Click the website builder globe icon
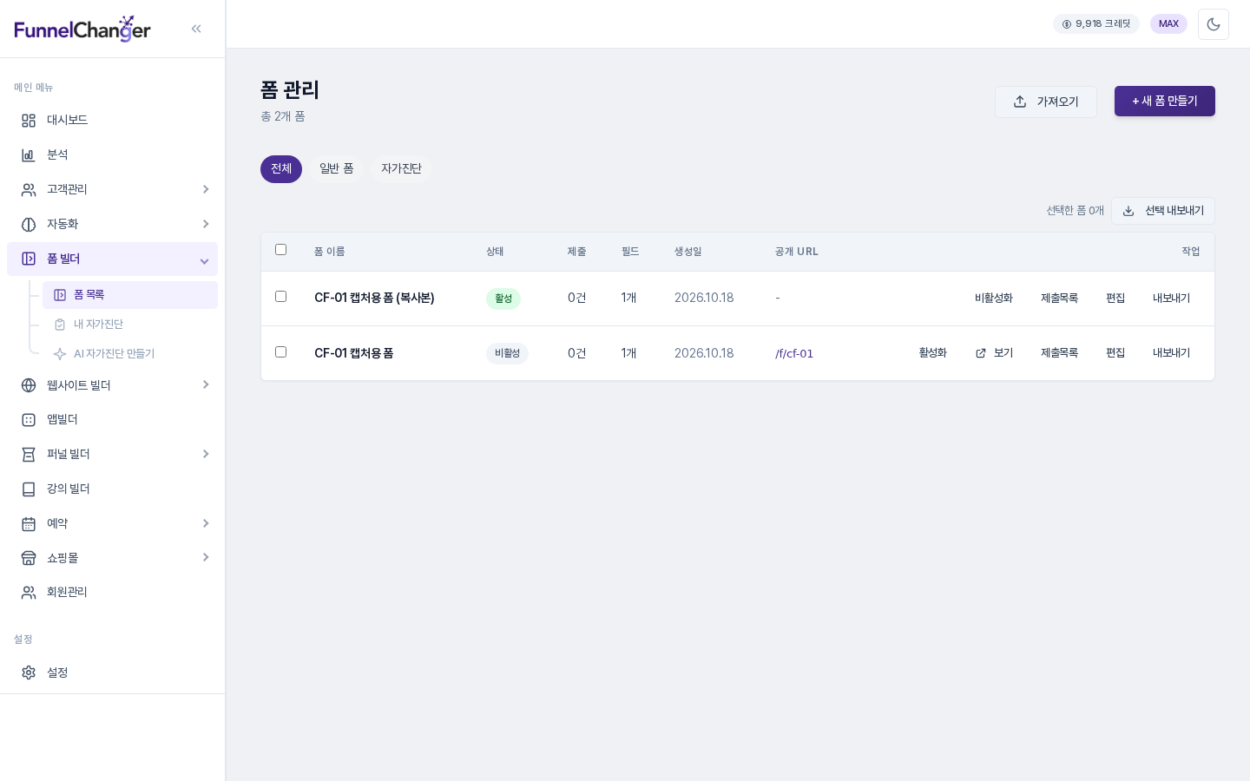 (29, 385)
